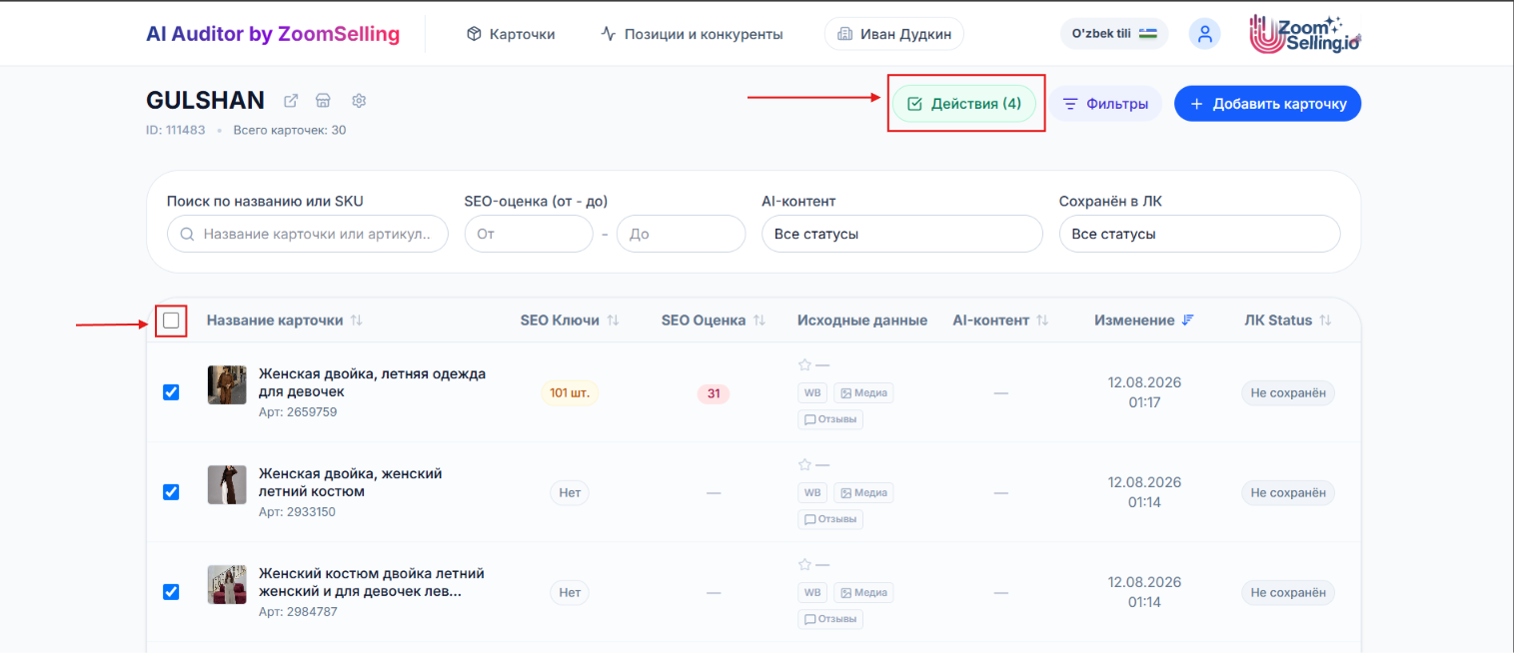Open the Фильтры button
The image size is (1514, 653).
[x=1105, y=104]
